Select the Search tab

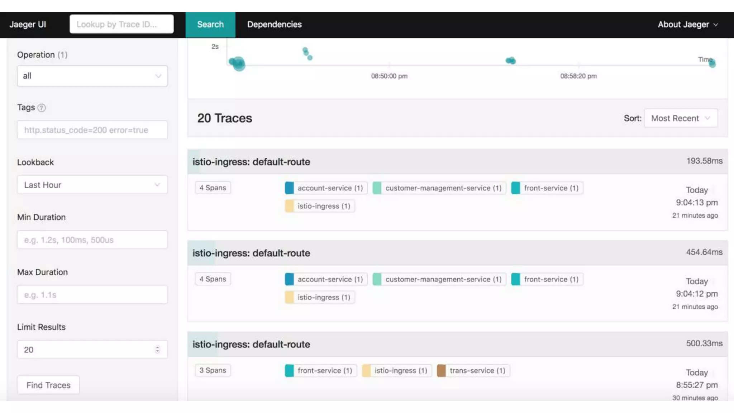pos(210,24)
